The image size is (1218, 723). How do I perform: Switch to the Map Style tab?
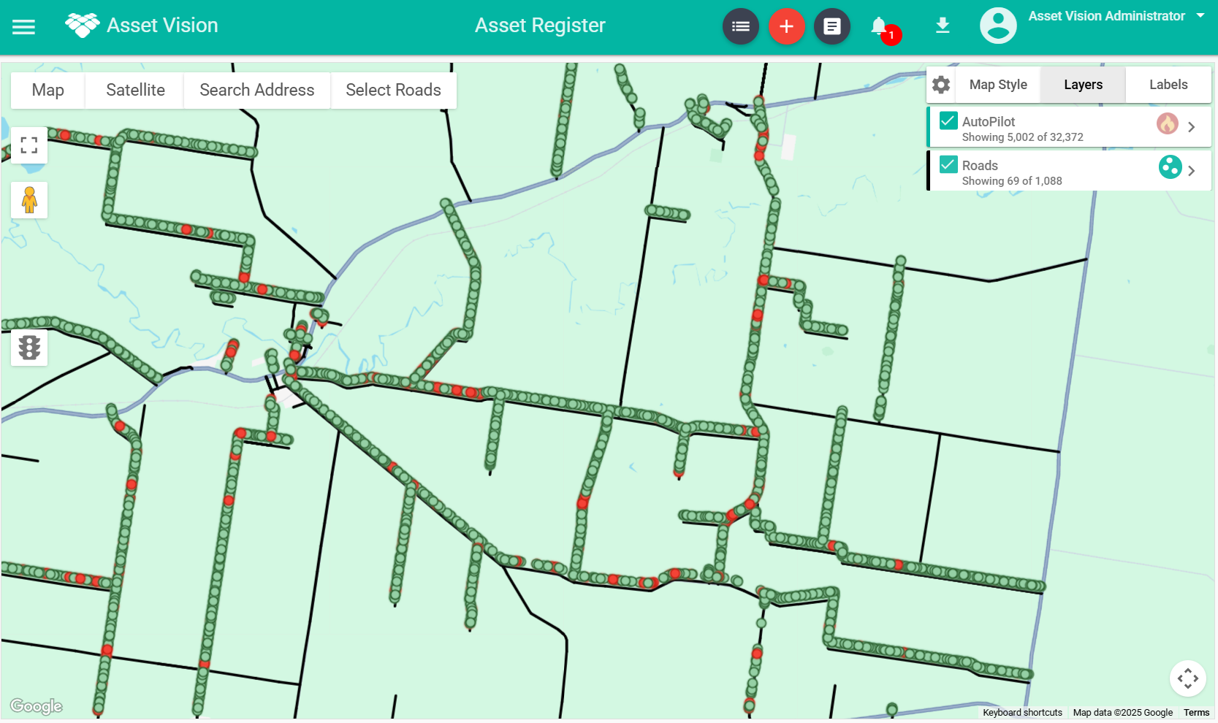[x=997, y=85]
